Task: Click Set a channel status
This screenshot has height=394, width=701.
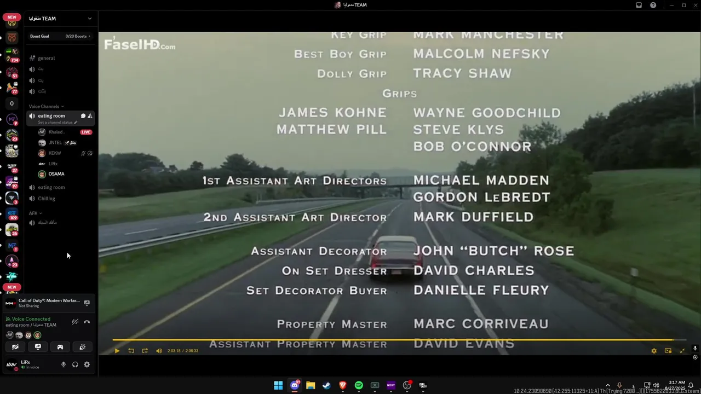Action: [58, 123]
